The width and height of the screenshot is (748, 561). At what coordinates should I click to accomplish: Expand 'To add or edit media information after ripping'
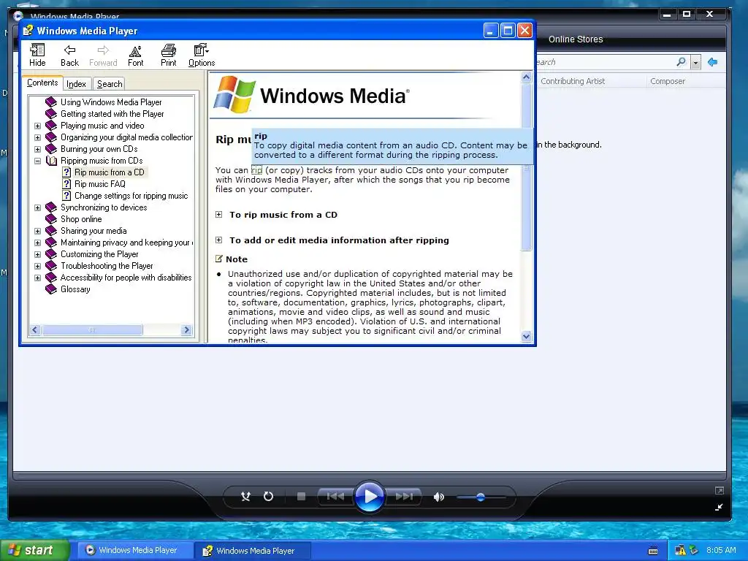click(x=218, y=240)
